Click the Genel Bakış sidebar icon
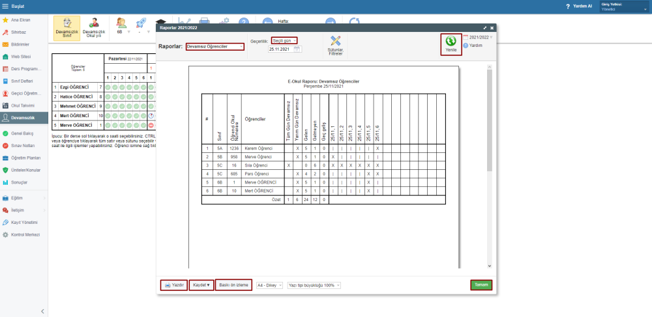This screenshot has width=652, height=317. [5, 133]
